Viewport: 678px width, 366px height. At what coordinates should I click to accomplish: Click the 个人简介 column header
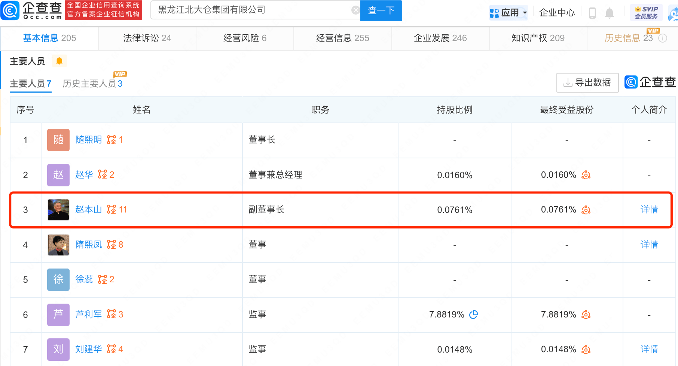pyautogui.click(x=649, y=110)
